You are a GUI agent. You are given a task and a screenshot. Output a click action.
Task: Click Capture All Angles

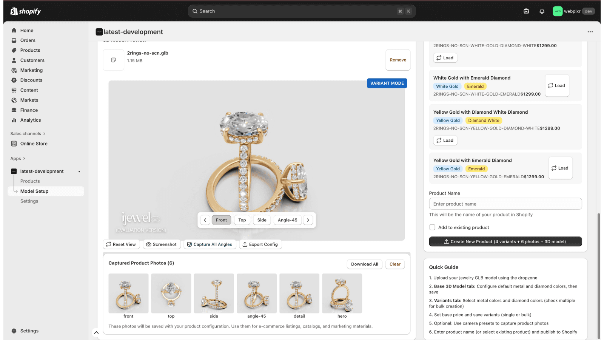[x=210, y=244]
